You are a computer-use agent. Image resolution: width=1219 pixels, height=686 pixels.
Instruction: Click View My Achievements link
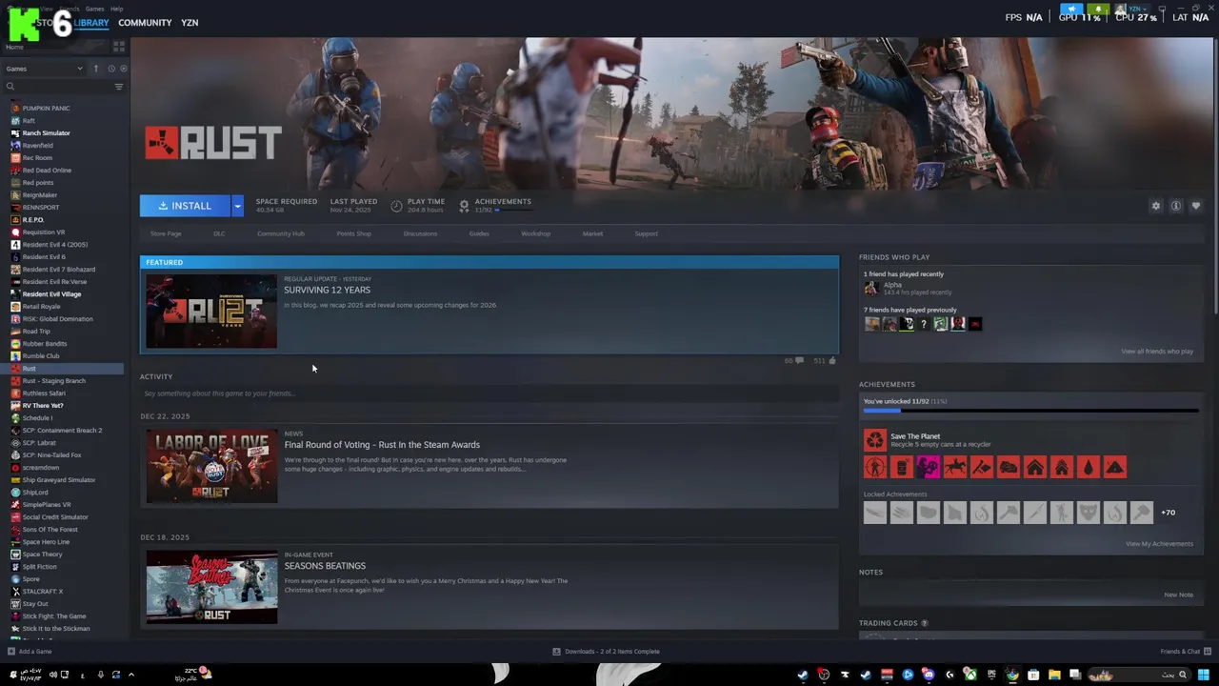tap(1159, 544)
